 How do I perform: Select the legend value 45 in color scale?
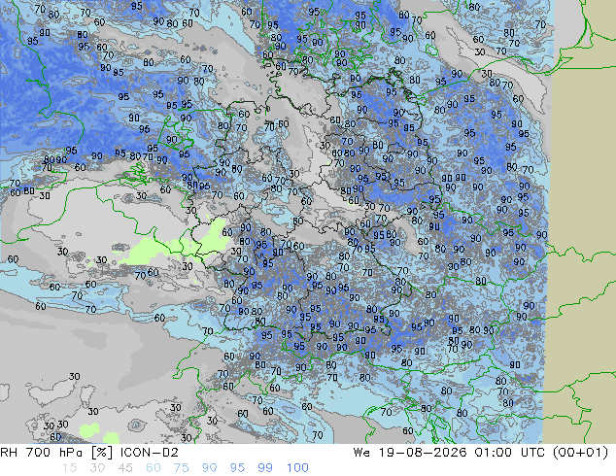(x=125, y=468)
